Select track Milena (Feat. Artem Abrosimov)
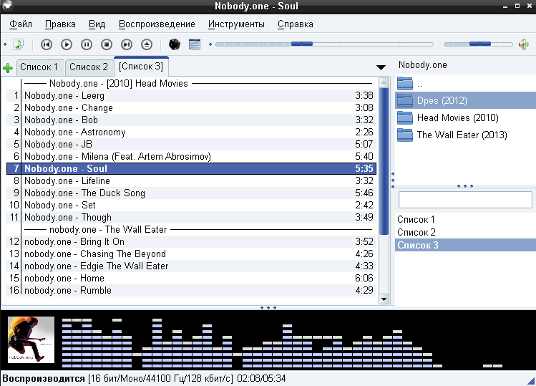 (192, 156)
